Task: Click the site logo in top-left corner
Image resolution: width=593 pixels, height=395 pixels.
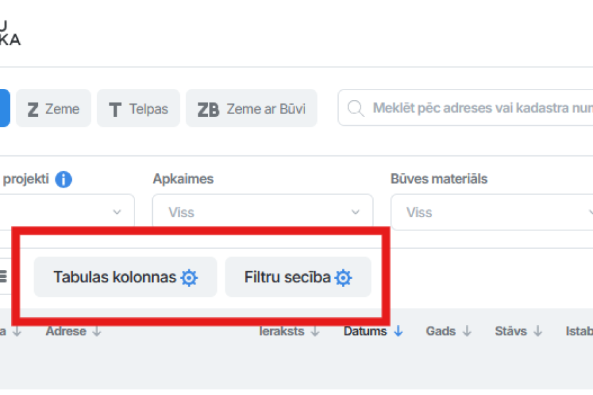Action: (10, 33)
